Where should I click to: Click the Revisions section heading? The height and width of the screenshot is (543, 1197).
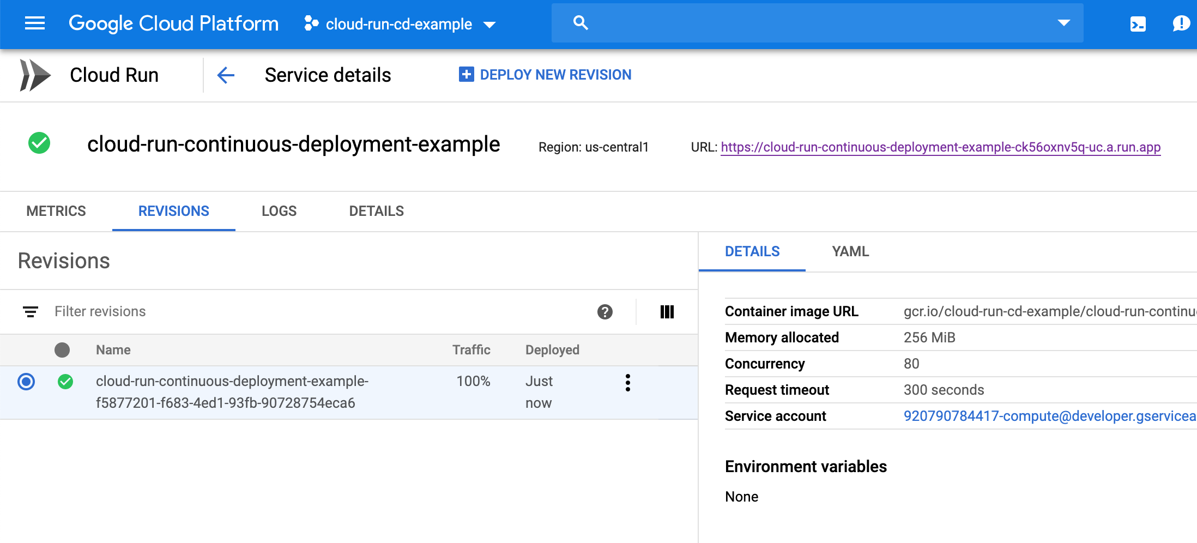pos(64,261)
